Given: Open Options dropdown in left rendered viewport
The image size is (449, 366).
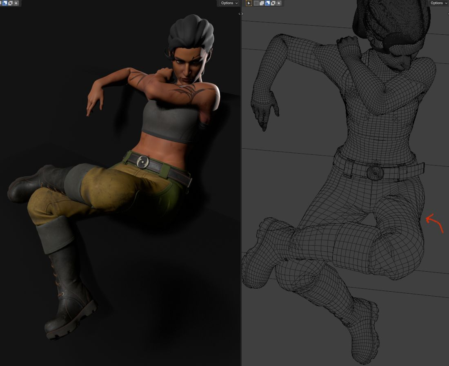Looking at the screenshot, I should [x=229, y=3].
